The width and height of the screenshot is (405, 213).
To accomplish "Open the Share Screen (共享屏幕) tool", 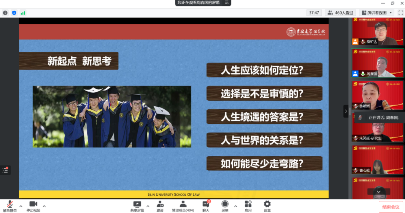I will (x=137, y=206).
